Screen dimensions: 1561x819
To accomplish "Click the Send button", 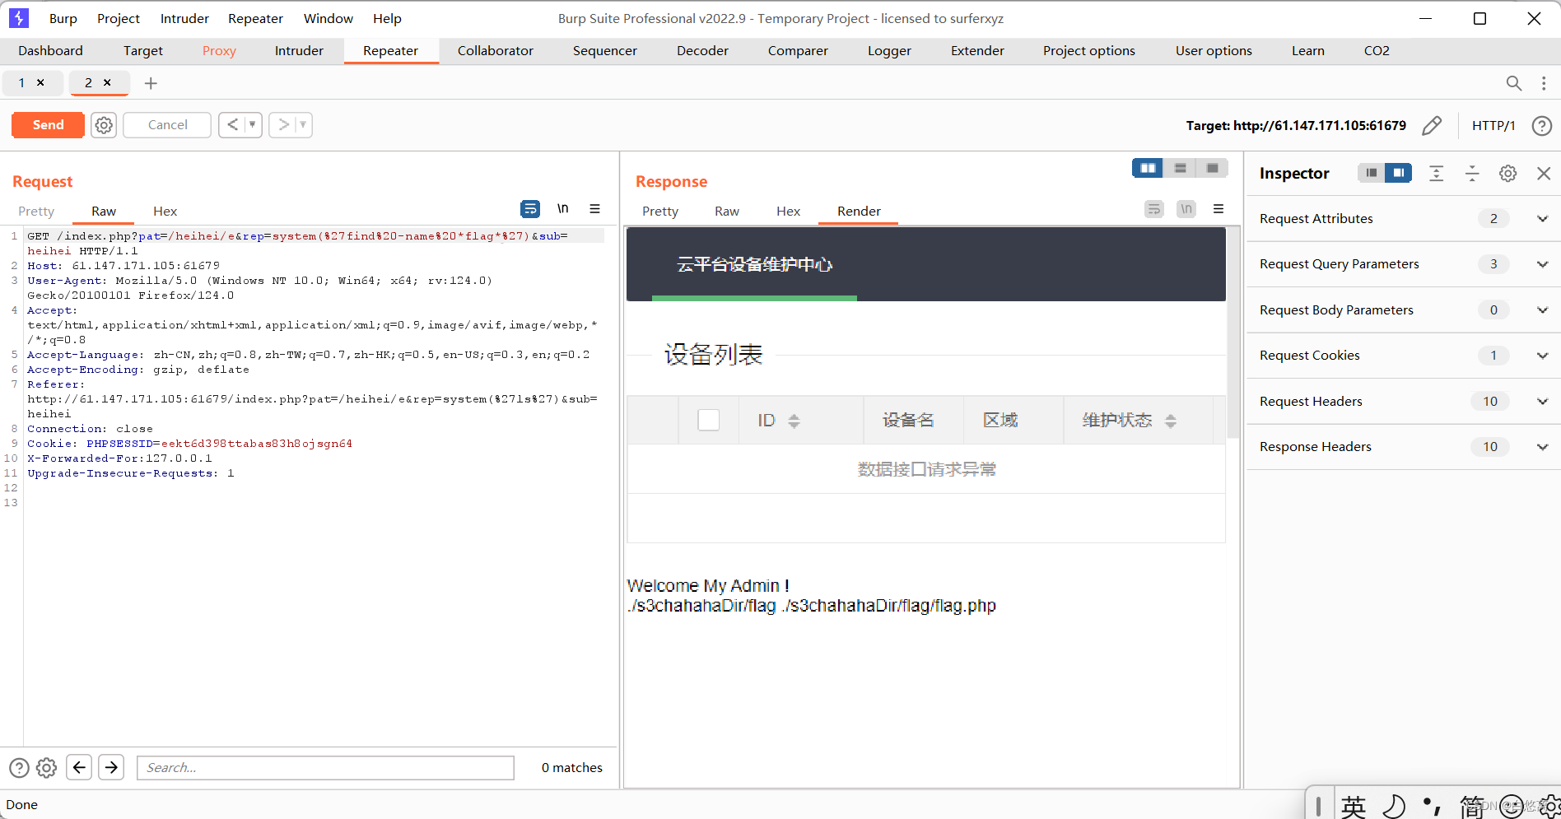I will pyautogui.click(x=48, y=125).
